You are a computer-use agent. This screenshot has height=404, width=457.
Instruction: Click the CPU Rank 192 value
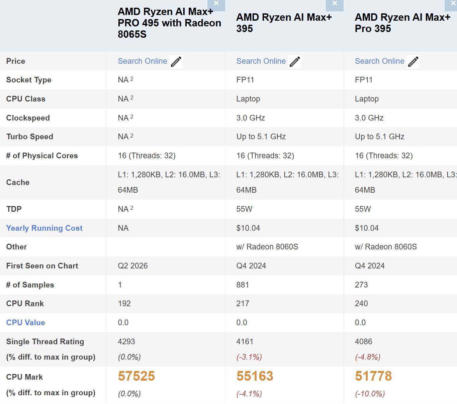124,304
